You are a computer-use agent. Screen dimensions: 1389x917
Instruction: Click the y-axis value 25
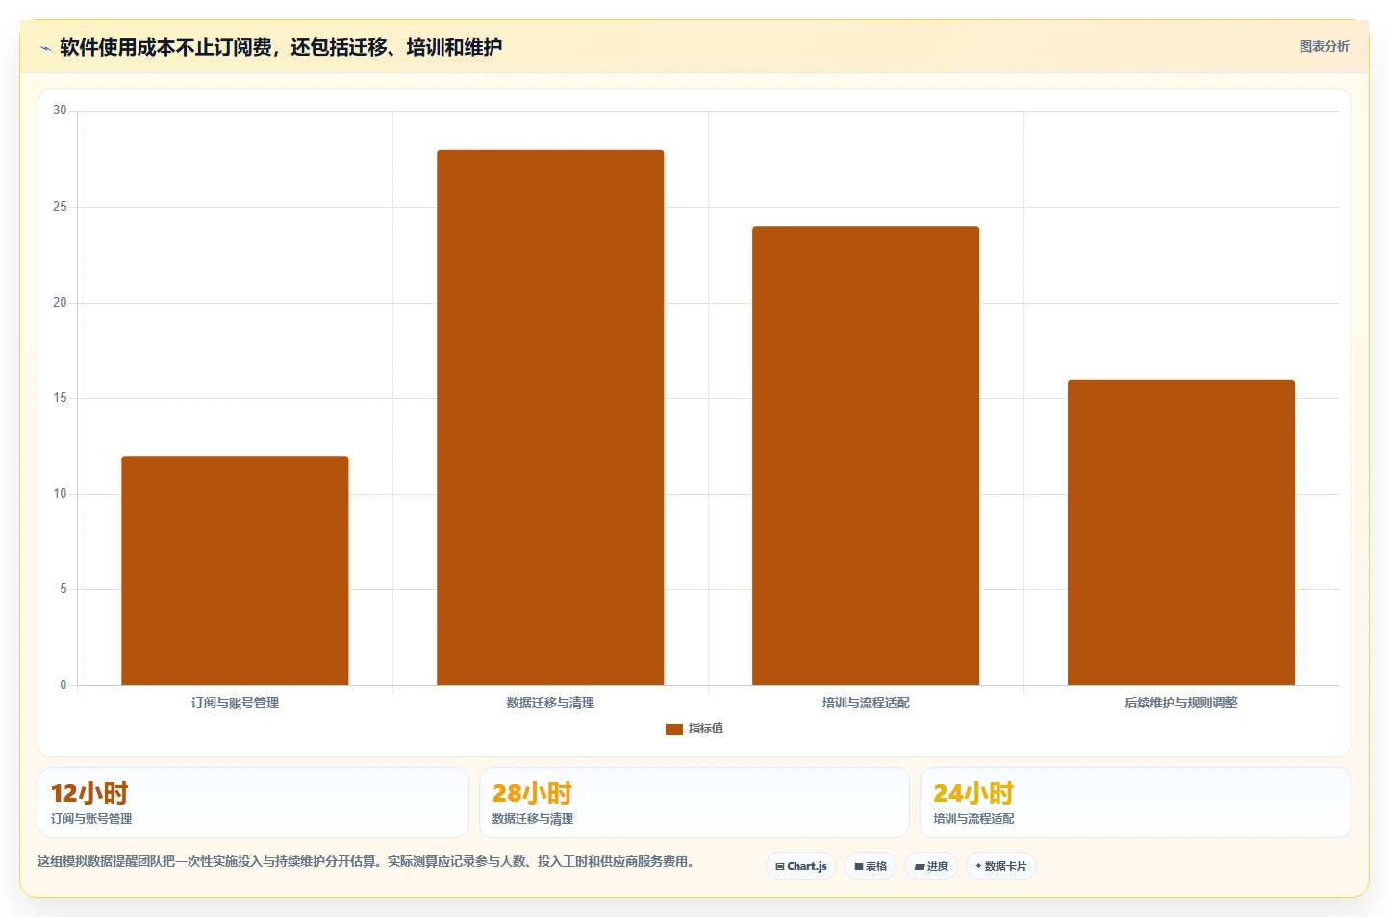coord(60,207)
